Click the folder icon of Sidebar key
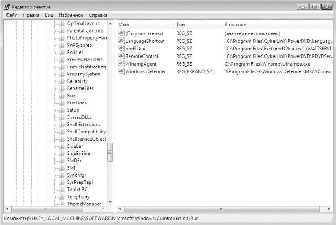 62,146
